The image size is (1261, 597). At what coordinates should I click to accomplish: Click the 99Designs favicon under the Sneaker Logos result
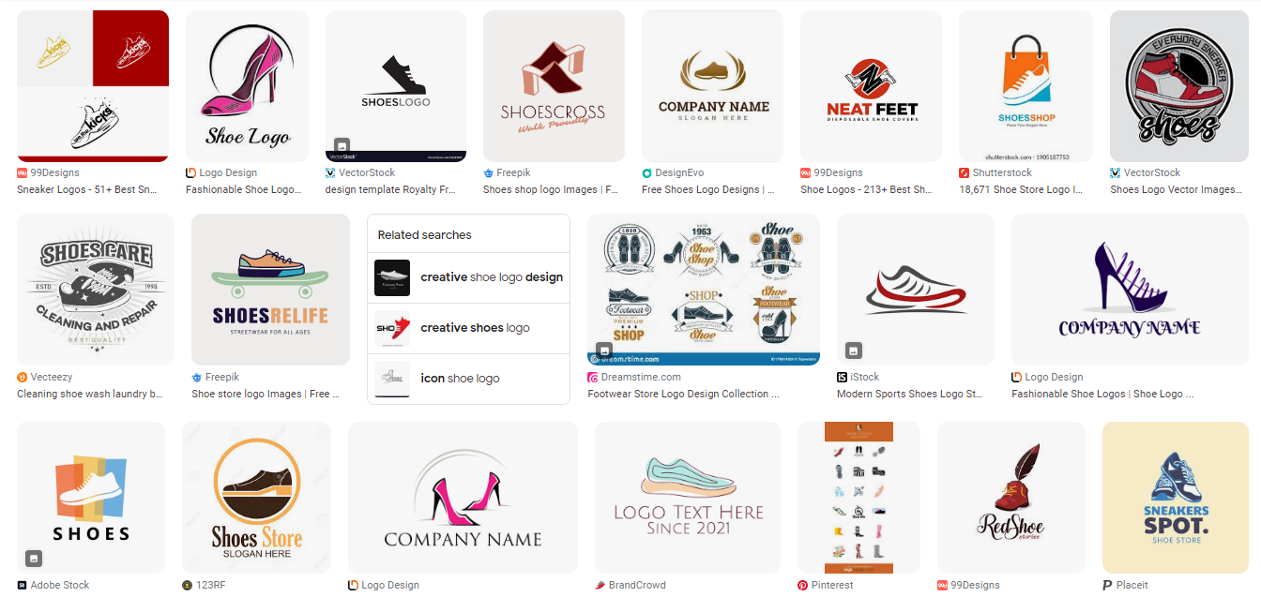pyautogui.click(x=22, y=173)
